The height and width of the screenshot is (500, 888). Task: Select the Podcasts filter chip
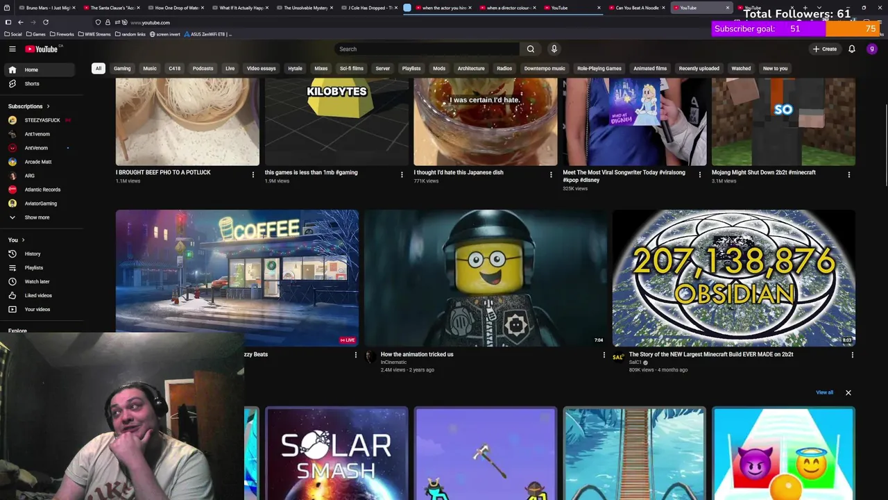coord(203,68)
